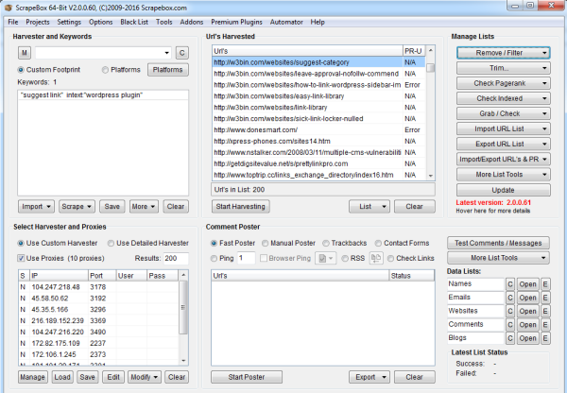Open the Names data list
Image resolution: width=567 pixels, height=393 pixels.
coord(527,284)
